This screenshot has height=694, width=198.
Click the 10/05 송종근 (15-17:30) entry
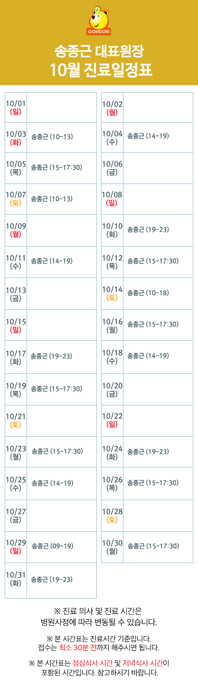[57, 168]
